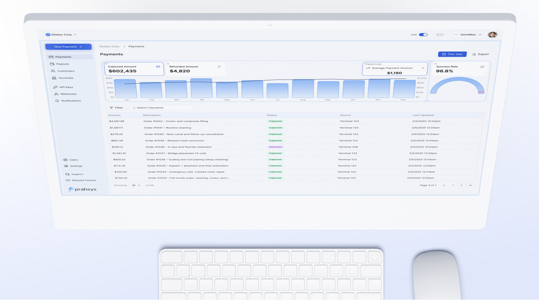Click the info icon above Success Rate
Screen dimensions: 539x300
(435, 63)
